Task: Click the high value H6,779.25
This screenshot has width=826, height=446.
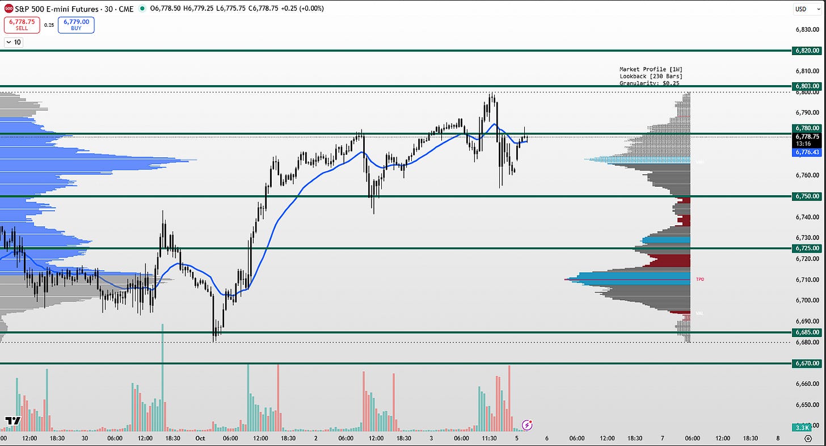Action: [x=200, y=9]
